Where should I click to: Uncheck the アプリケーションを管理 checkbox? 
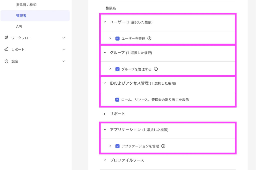point(117,146)
